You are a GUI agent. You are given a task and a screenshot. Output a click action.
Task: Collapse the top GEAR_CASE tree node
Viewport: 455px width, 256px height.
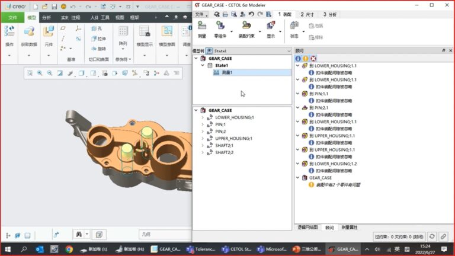coord(196,58)
